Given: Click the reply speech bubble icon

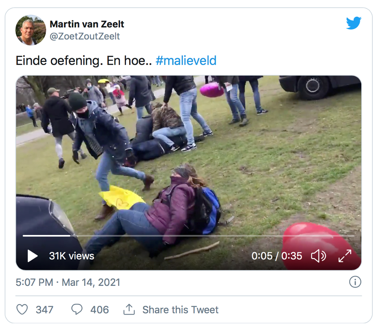Looking at the screenshot, I should point(77,310).
